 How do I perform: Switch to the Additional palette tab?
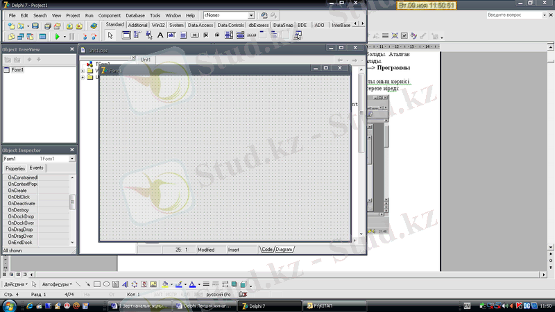click(x=137, y=25)
